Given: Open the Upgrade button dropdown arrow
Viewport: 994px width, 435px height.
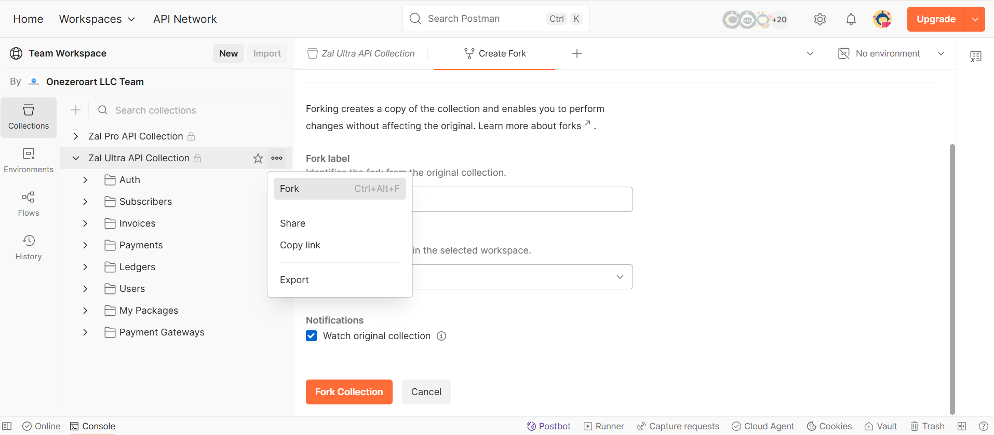Looking at the screenshot, I should point(975,19).
